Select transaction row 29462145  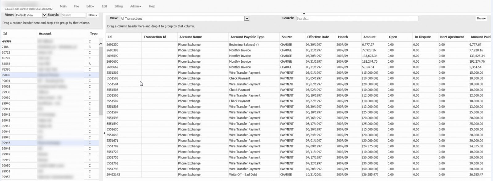298,175
